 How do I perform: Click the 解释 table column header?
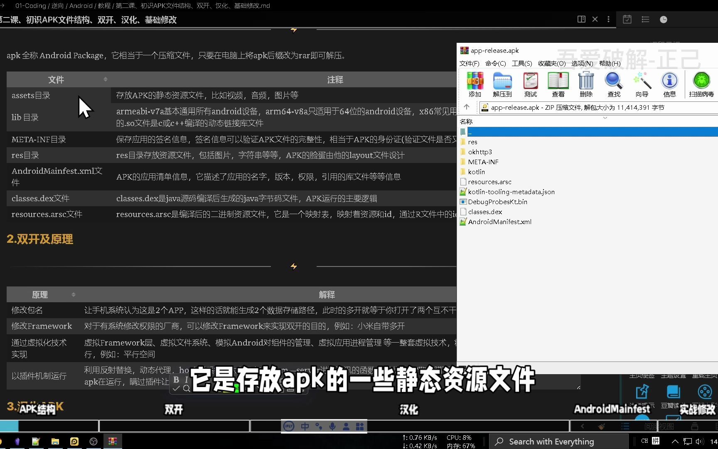(x=327, y=294)
